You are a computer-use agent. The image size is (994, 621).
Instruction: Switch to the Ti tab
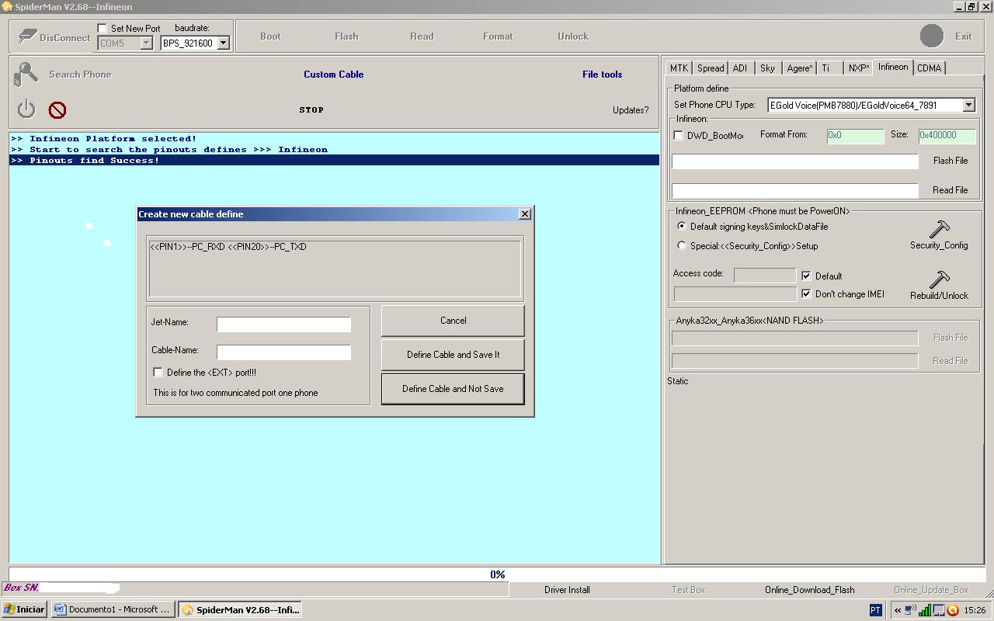tap(829, 68)
